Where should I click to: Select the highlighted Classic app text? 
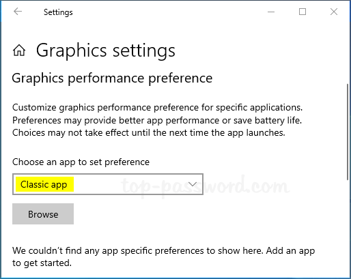44,184
